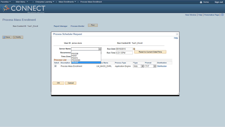225x127 pixels.
Task: Expand the Server Name dropdown arrow
Action: (x=100, y=49)
